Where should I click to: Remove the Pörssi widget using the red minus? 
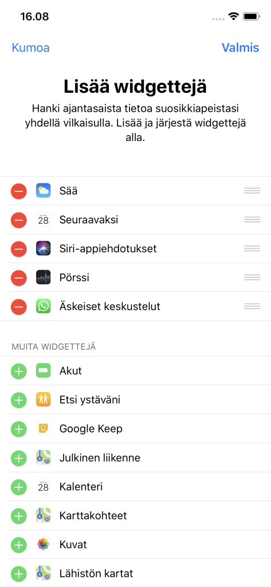pos(18,278)
